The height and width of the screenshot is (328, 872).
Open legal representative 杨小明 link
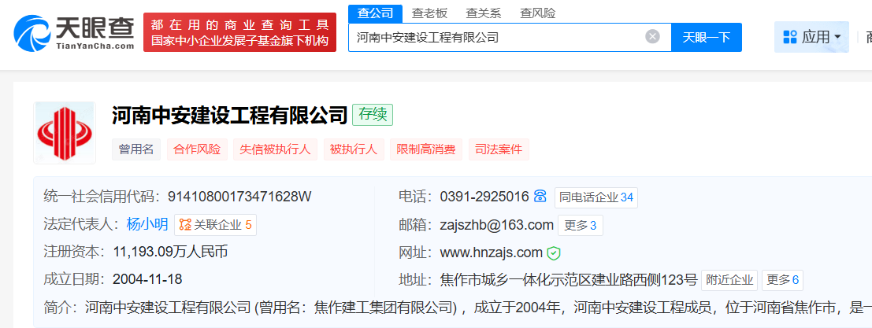[x=147, y=225]
